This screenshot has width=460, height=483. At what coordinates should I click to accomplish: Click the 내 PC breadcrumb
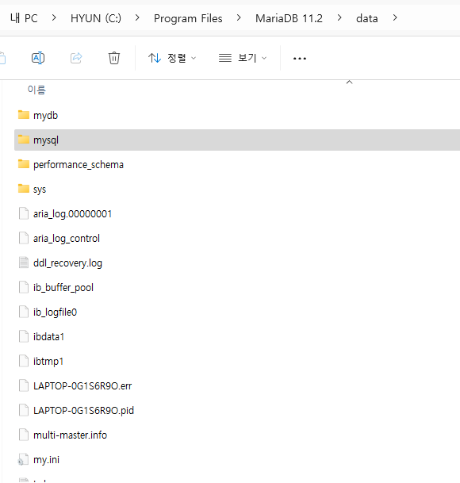tap(24, 18)
